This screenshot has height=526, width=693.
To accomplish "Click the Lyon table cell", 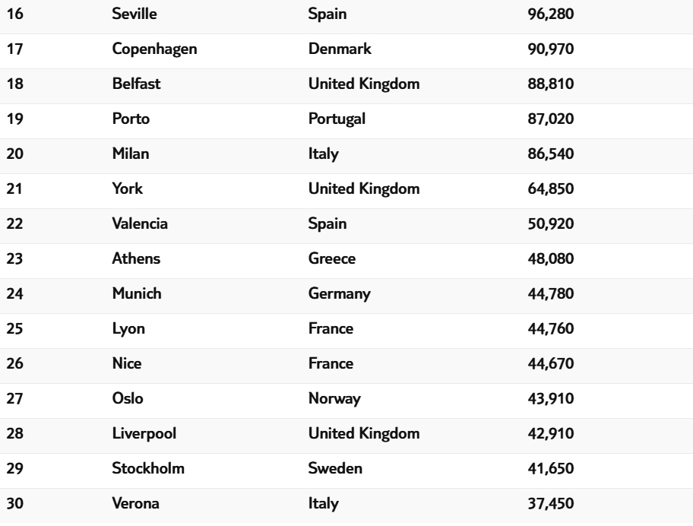I will point(128,329).
